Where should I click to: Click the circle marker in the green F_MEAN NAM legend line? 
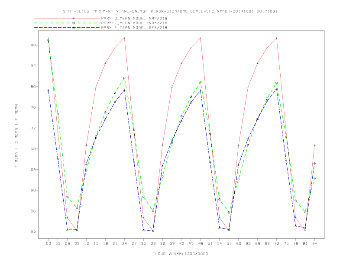(74, 23)
